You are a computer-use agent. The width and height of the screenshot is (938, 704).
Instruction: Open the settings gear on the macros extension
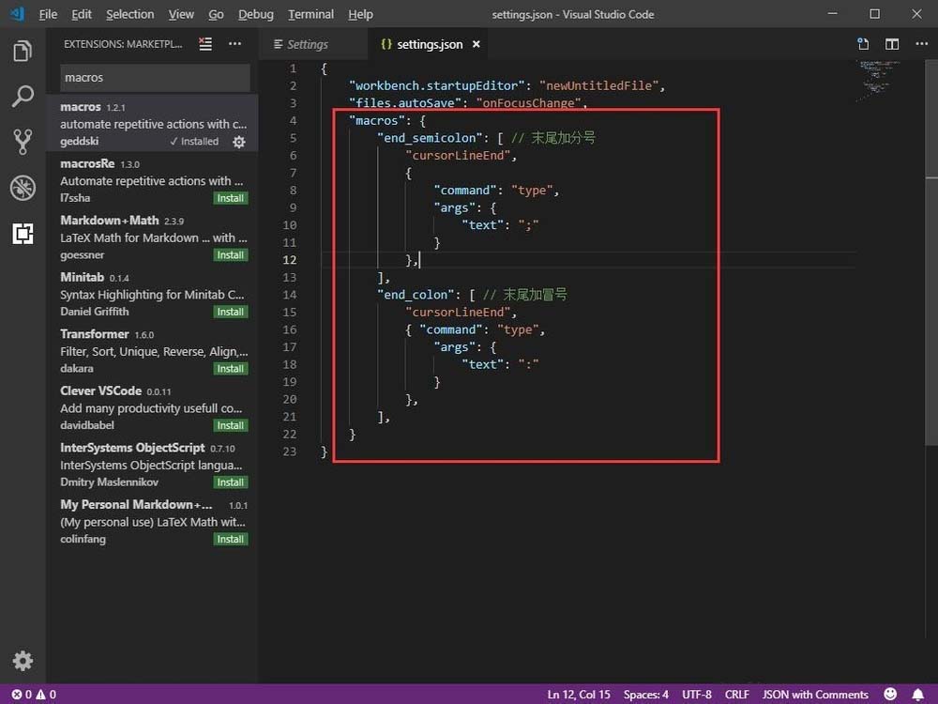240,142
